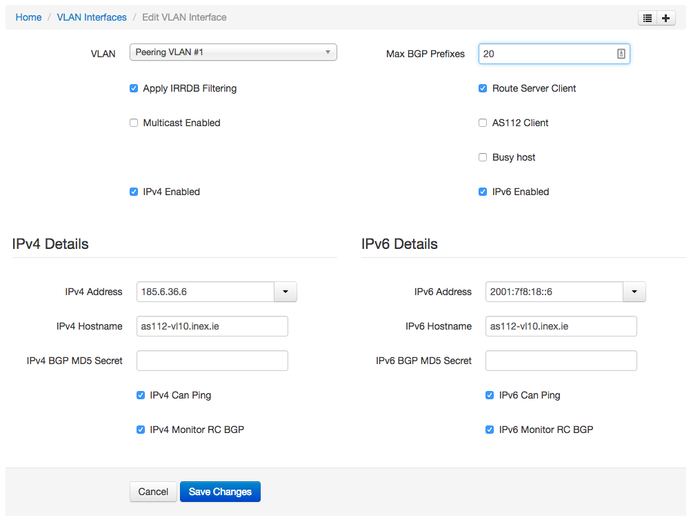Focus the Max BGP Prefixes field
691x522 pixels.
tap(554, 54)
